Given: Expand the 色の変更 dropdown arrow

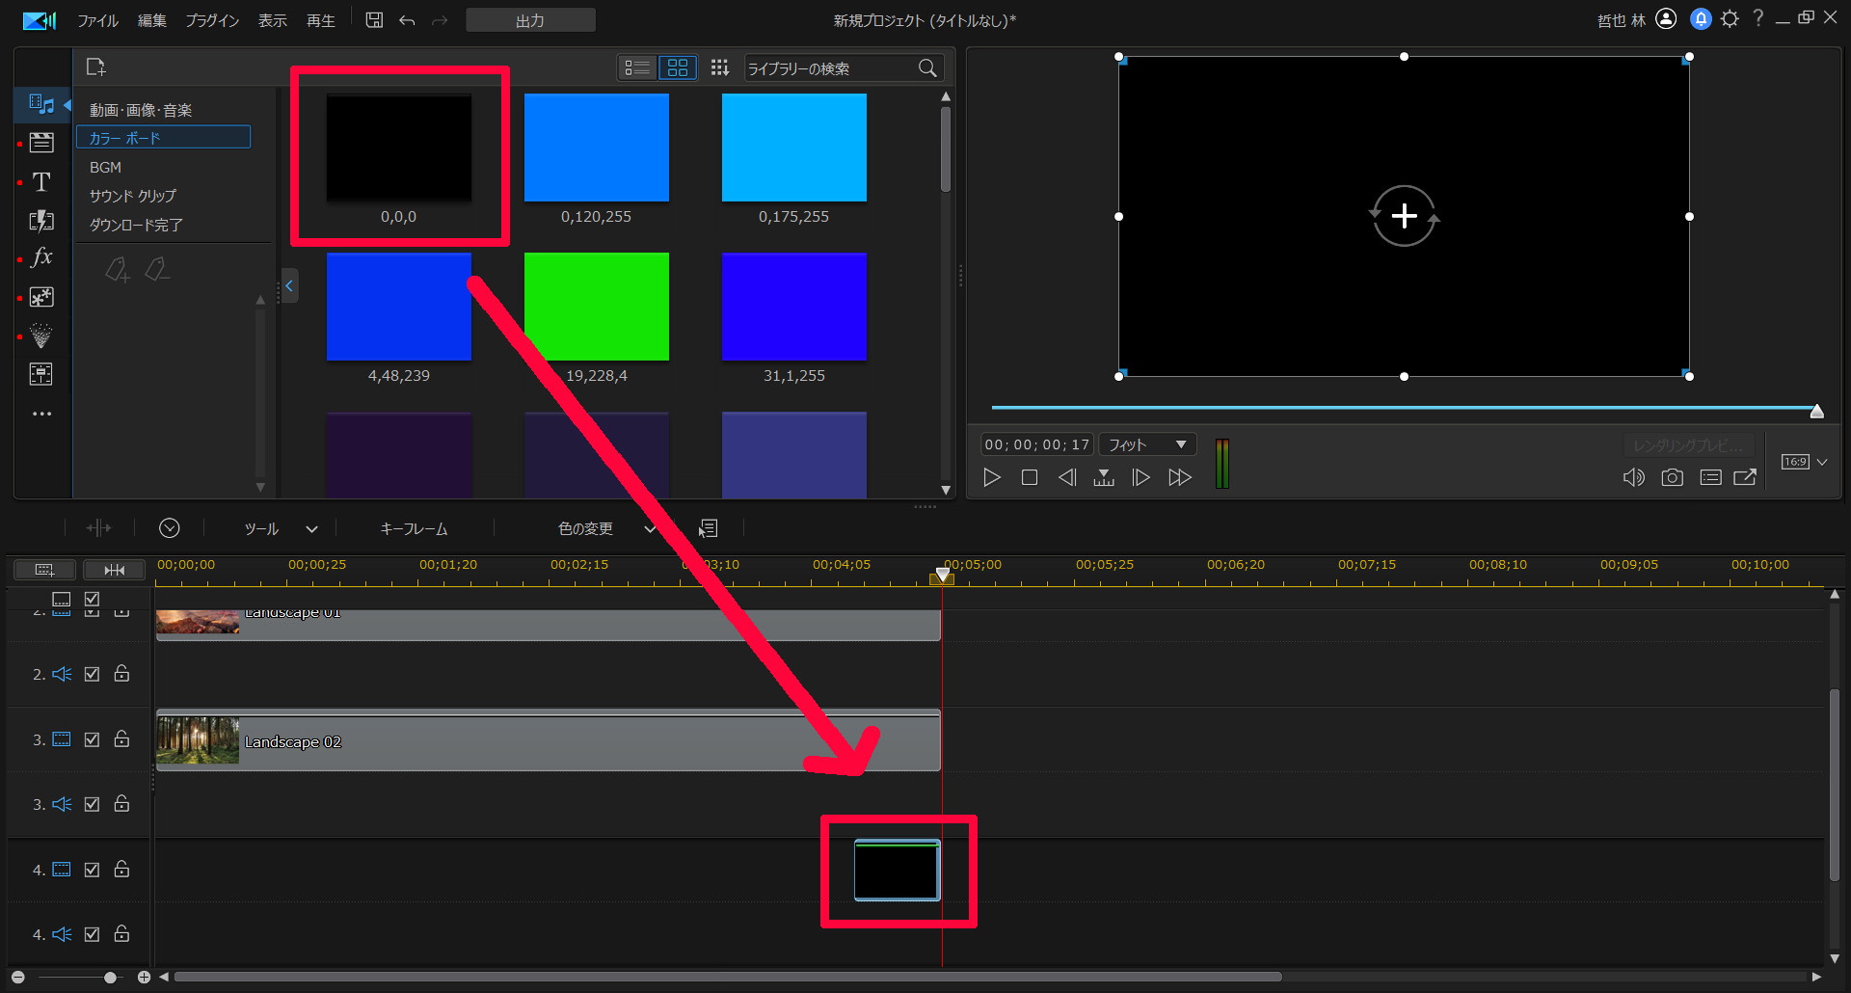Looking at the screenshot, I should tap(650, 529).
